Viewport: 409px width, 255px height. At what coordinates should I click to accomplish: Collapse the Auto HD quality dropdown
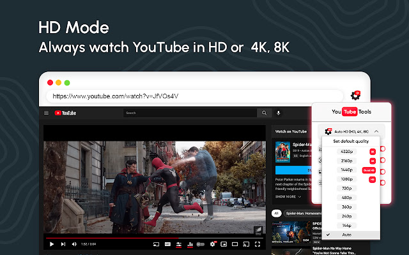coord(376,131)
